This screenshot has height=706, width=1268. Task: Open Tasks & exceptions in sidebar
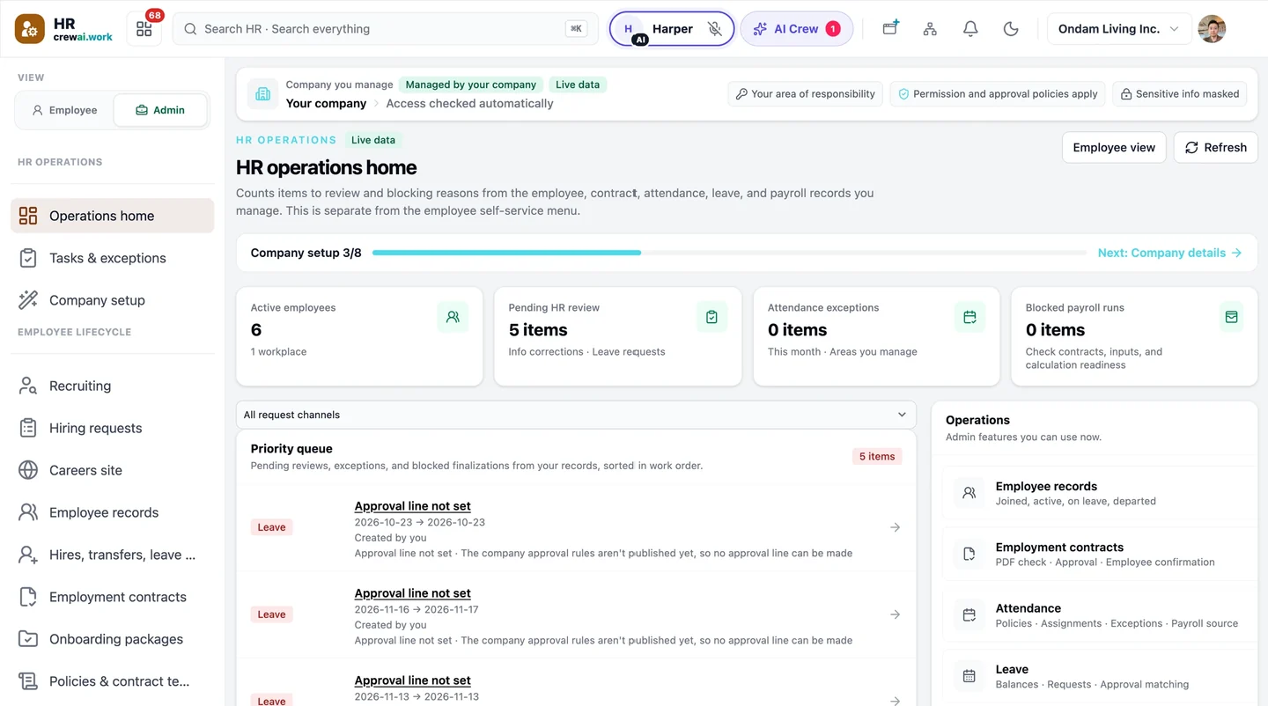click(x=112, y=258)
